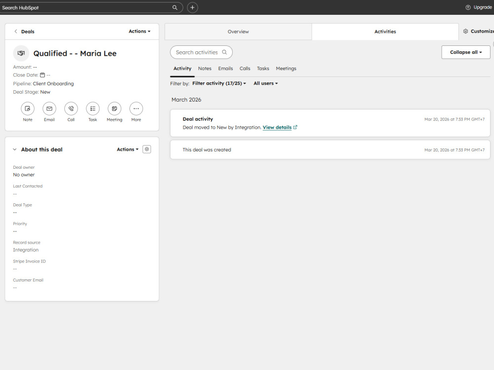Switch to the Calls sub-tab
This screenshot has width=494, height=370.
click(x=245, y=69)
